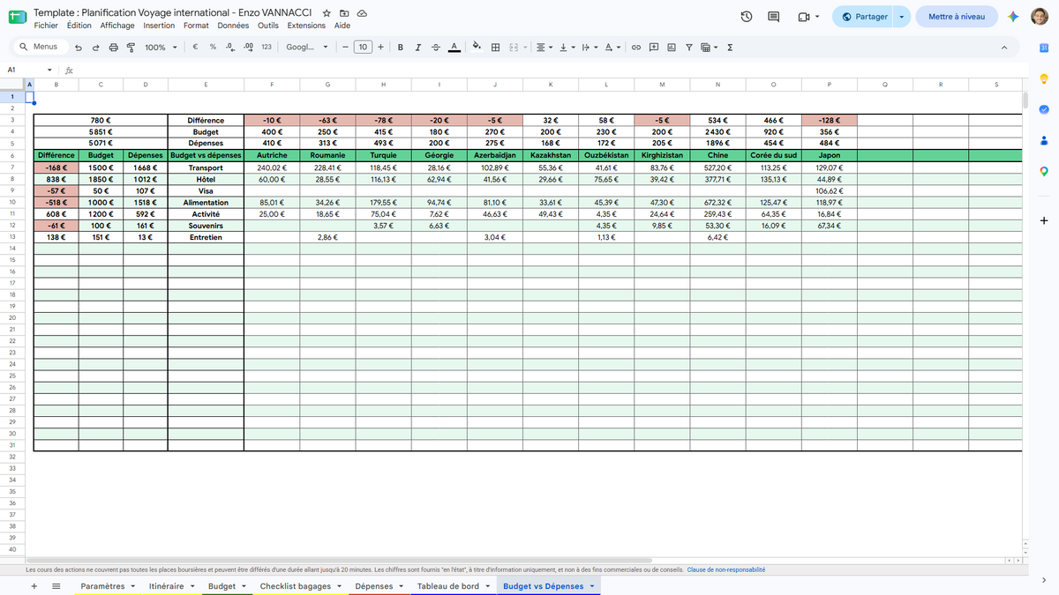Image resolution: width=1059 pixels, height=595 pixels.
Task: Open the comments history panel
Action: tap(774, 17)
